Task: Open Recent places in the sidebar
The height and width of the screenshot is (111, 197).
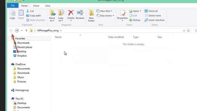Action: pos(25,47)
